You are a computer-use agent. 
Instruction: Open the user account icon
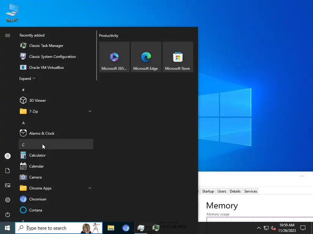click(8, 156)
